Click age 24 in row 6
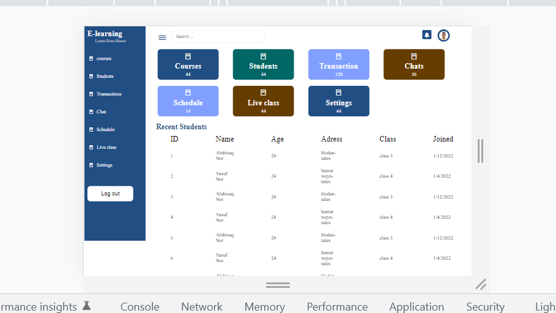The image size is (556, 313). tap(273, 258)
